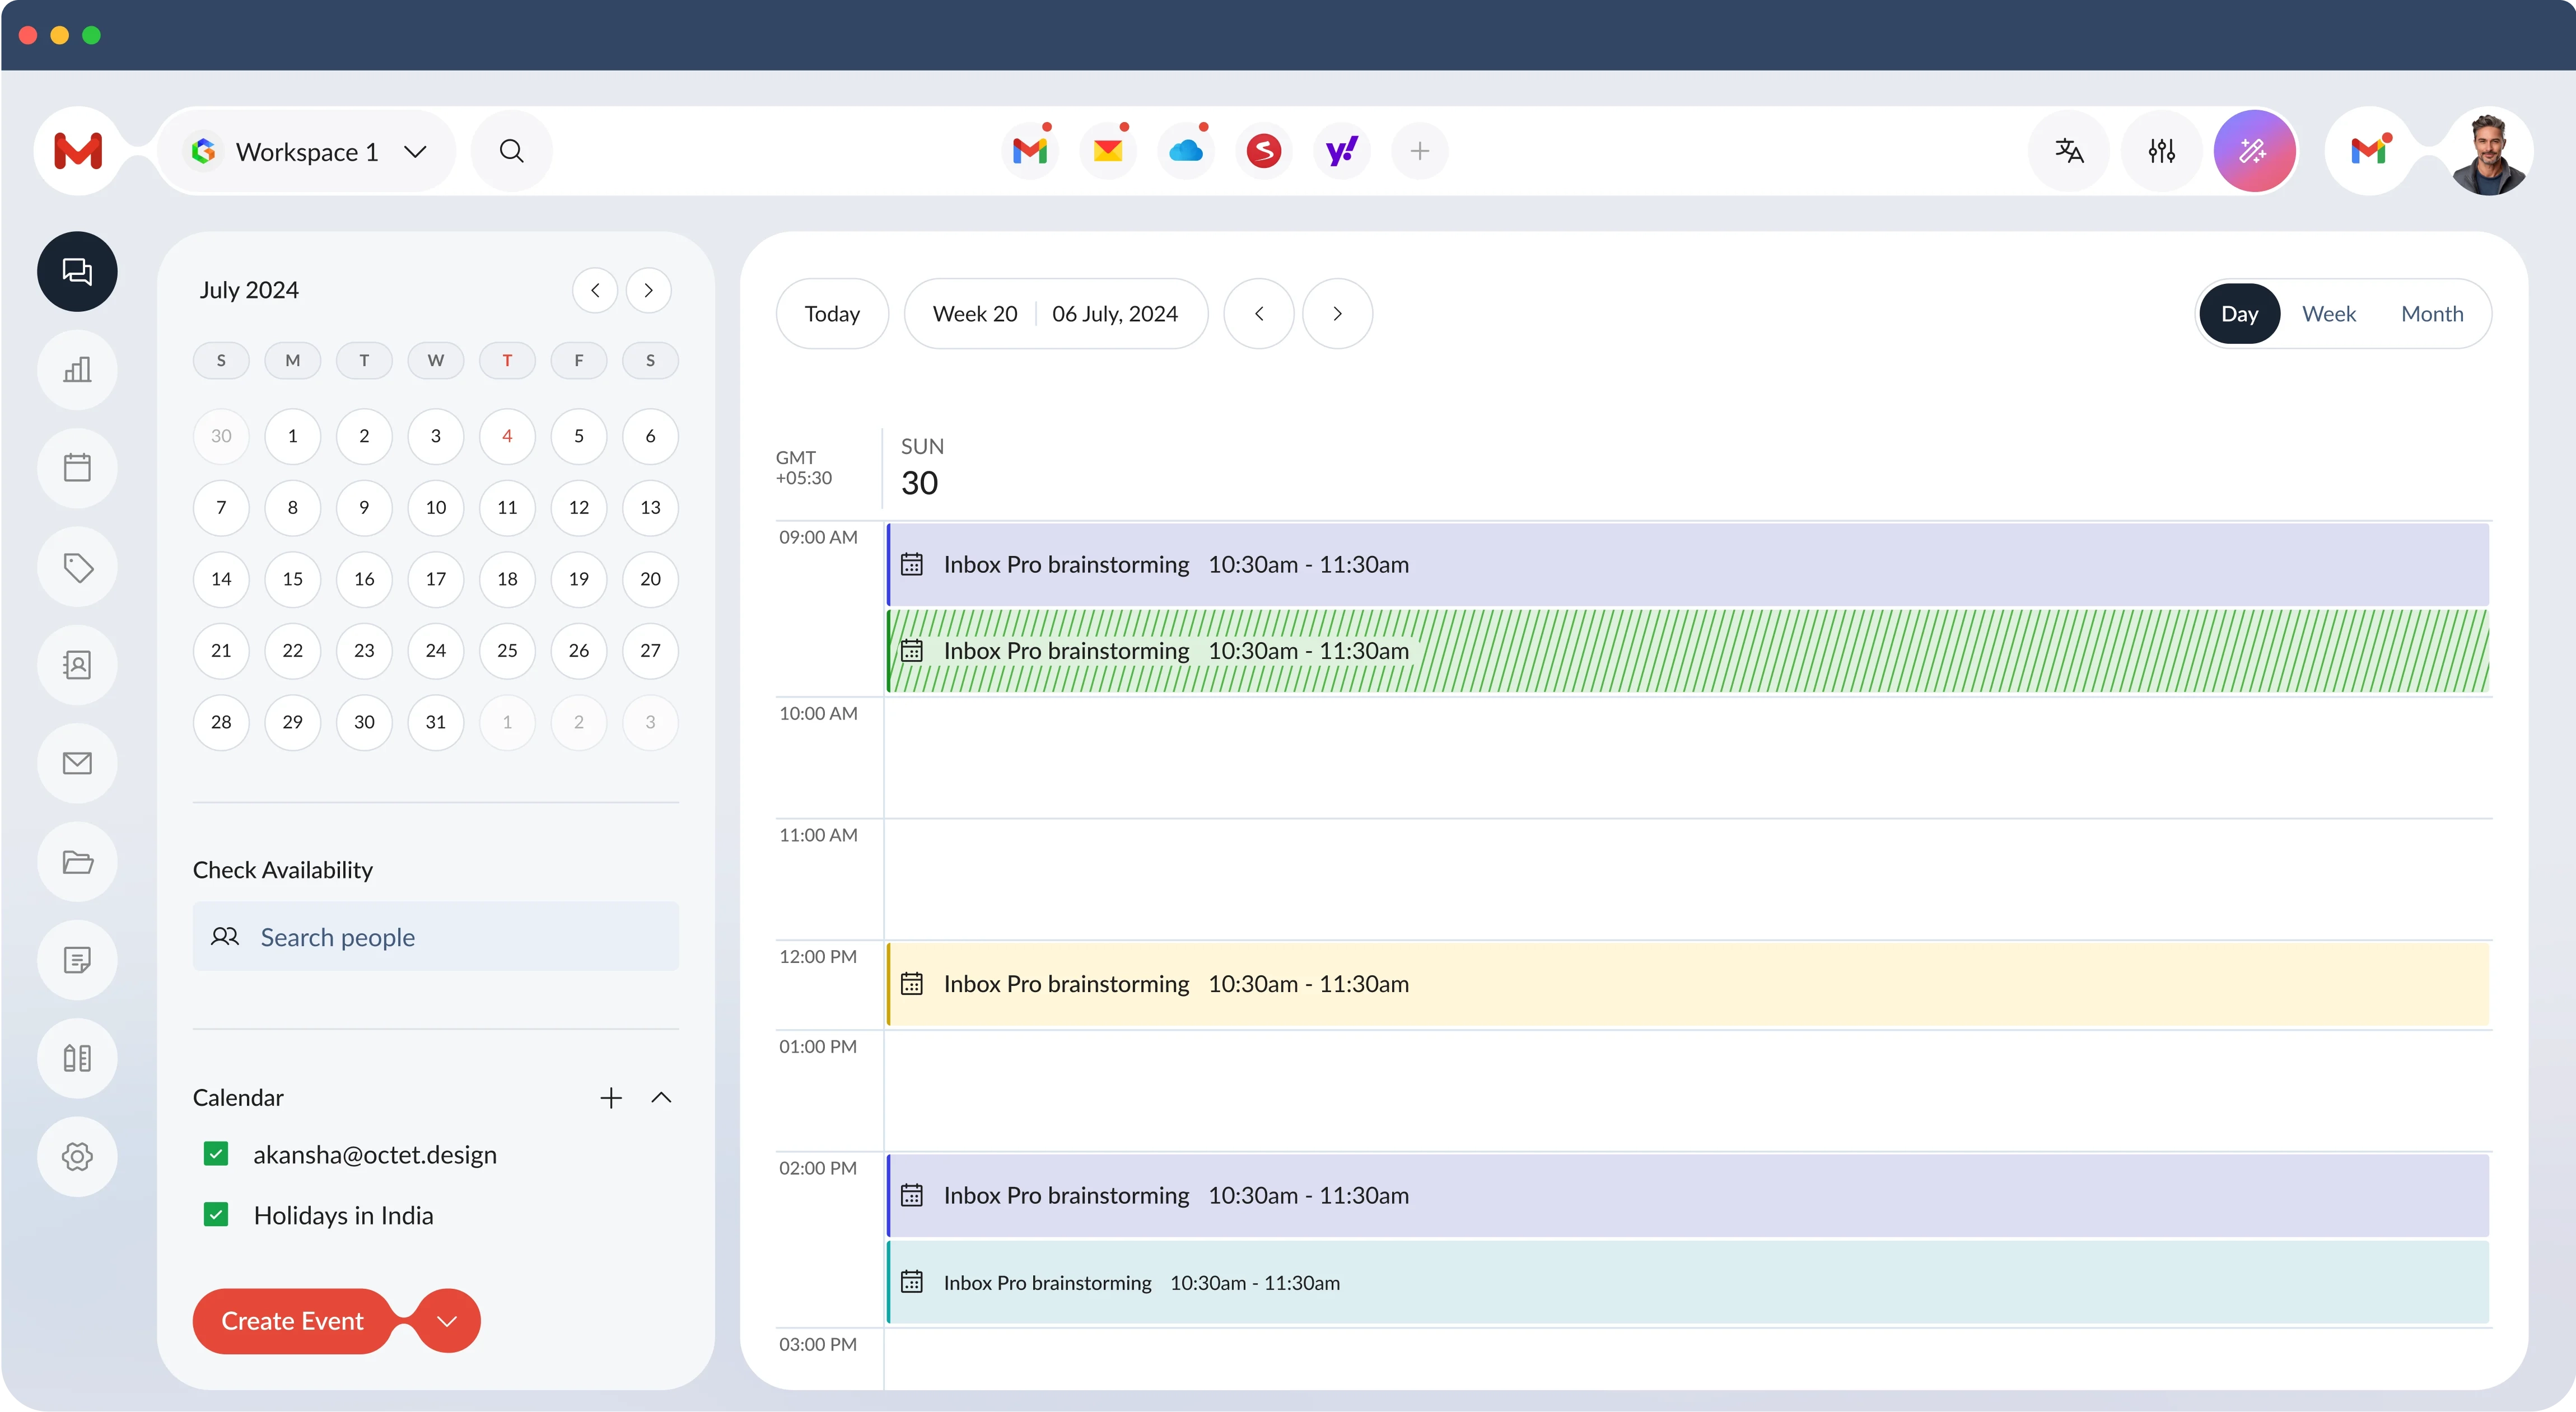Screen dimensions: 2576x1412
Task: Open the chat conversations sidebar icon
Action: (77, 271)
